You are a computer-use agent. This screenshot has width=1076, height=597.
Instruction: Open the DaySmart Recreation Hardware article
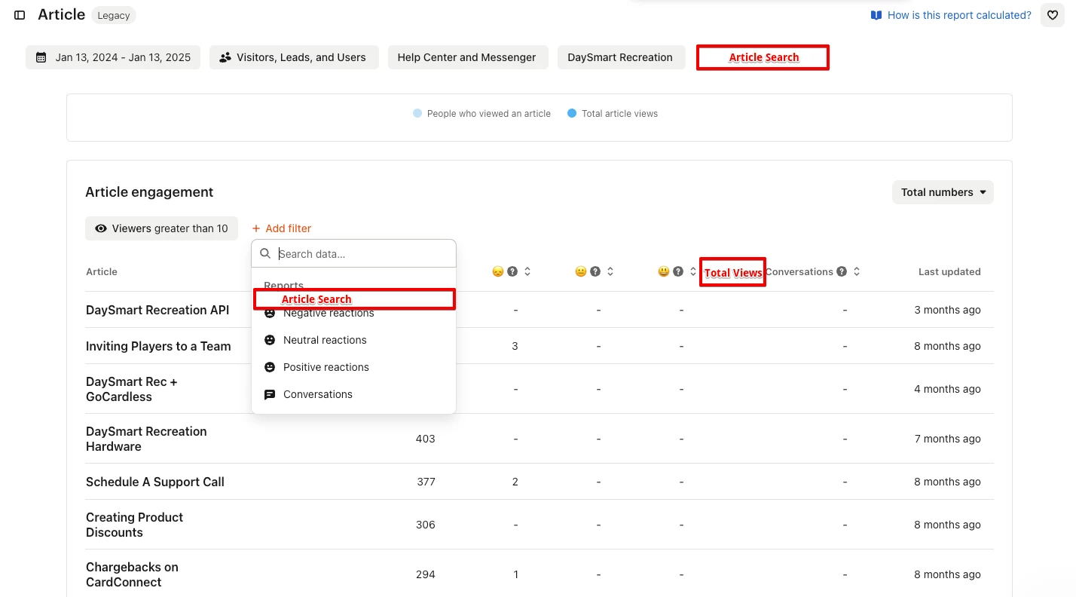click(146, 439)
